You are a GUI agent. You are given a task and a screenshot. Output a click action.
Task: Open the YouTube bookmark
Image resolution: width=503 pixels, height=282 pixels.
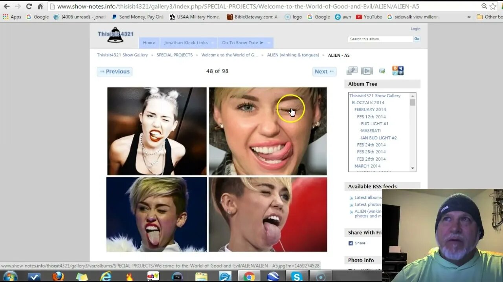pos(369,17)
